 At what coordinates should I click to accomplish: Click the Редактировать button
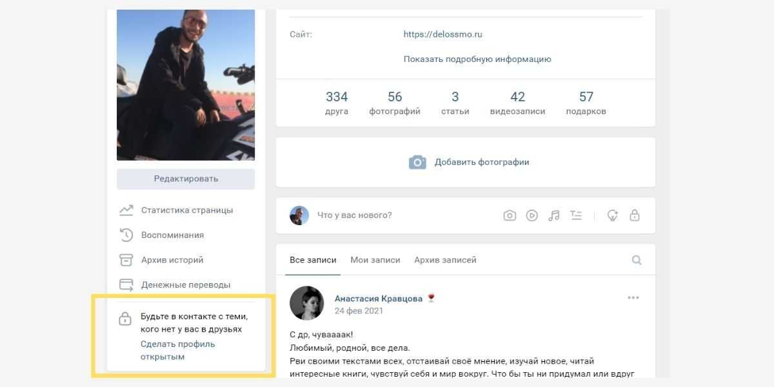(186, 179)
